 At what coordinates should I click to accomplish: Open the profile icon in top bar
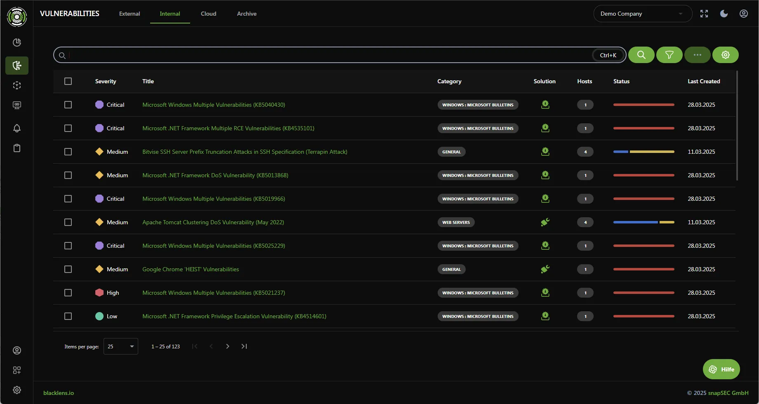point(744,14)
